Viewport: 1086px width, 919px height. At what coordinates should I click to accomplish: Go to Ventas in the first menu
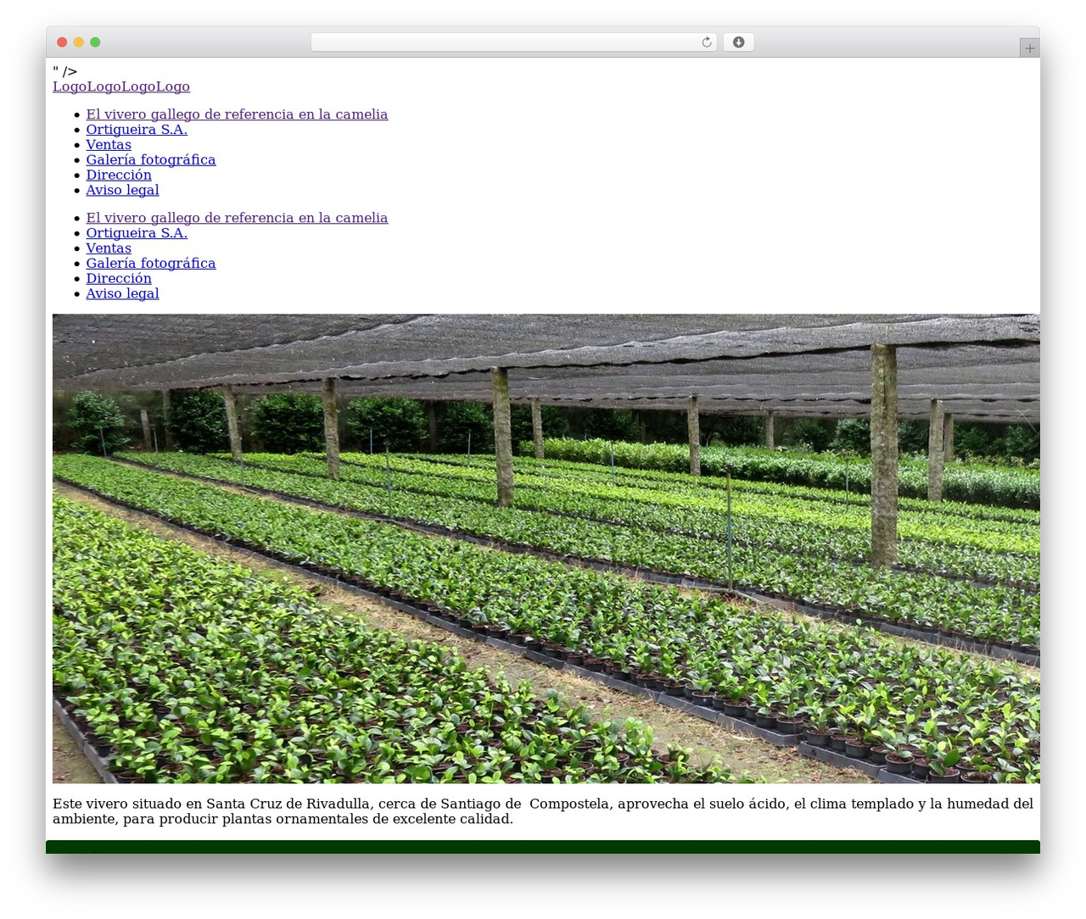point(109,145)
